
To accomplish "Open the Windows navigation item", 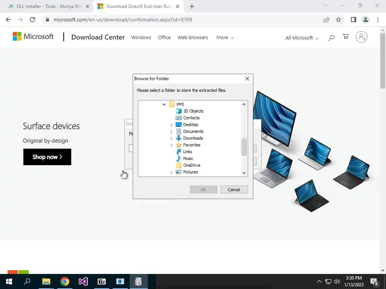I will (141, 37).
